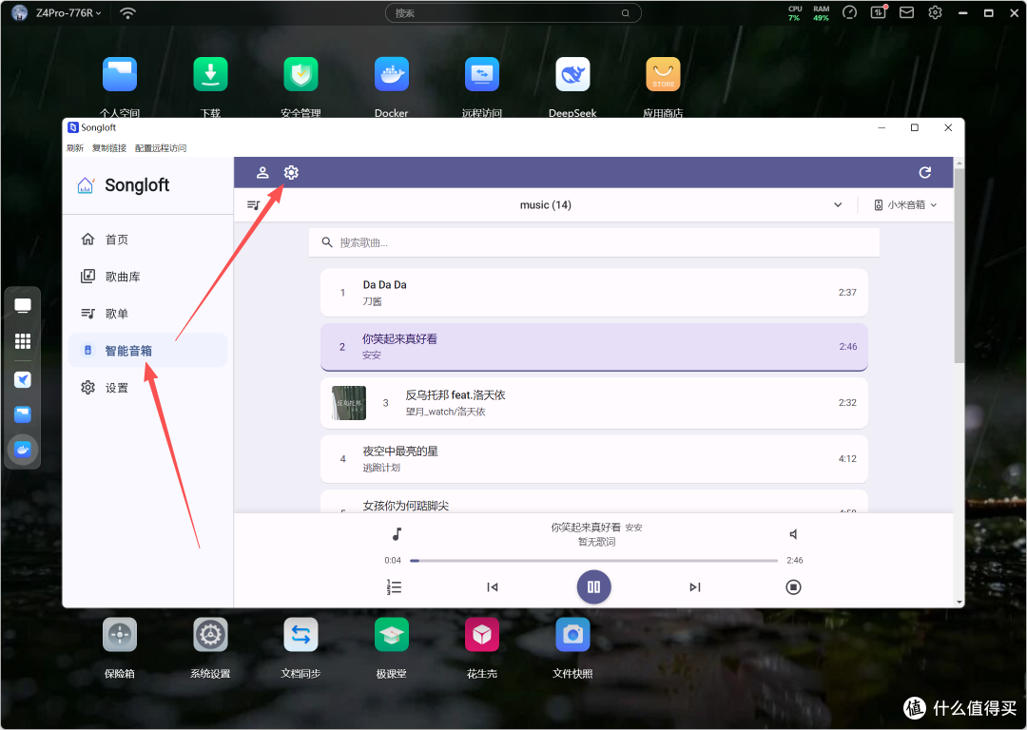Click the desktop view icon in left dock
1027x730 pixels.
pos(23,306)
